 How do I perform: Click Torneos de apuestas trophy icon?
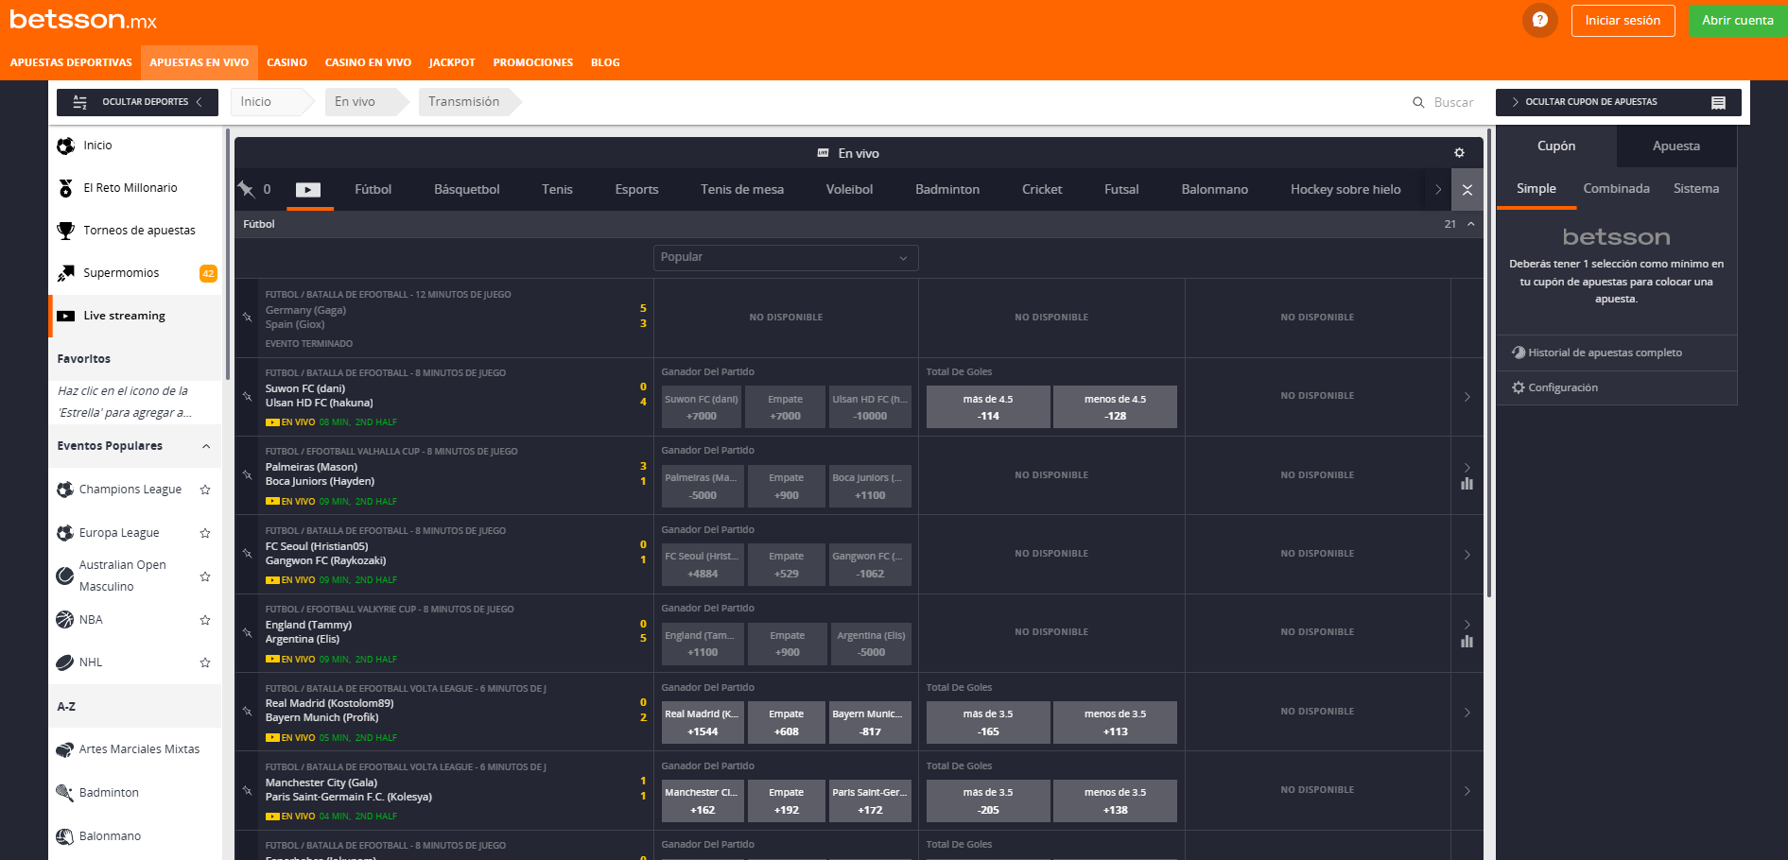[65, 231]
